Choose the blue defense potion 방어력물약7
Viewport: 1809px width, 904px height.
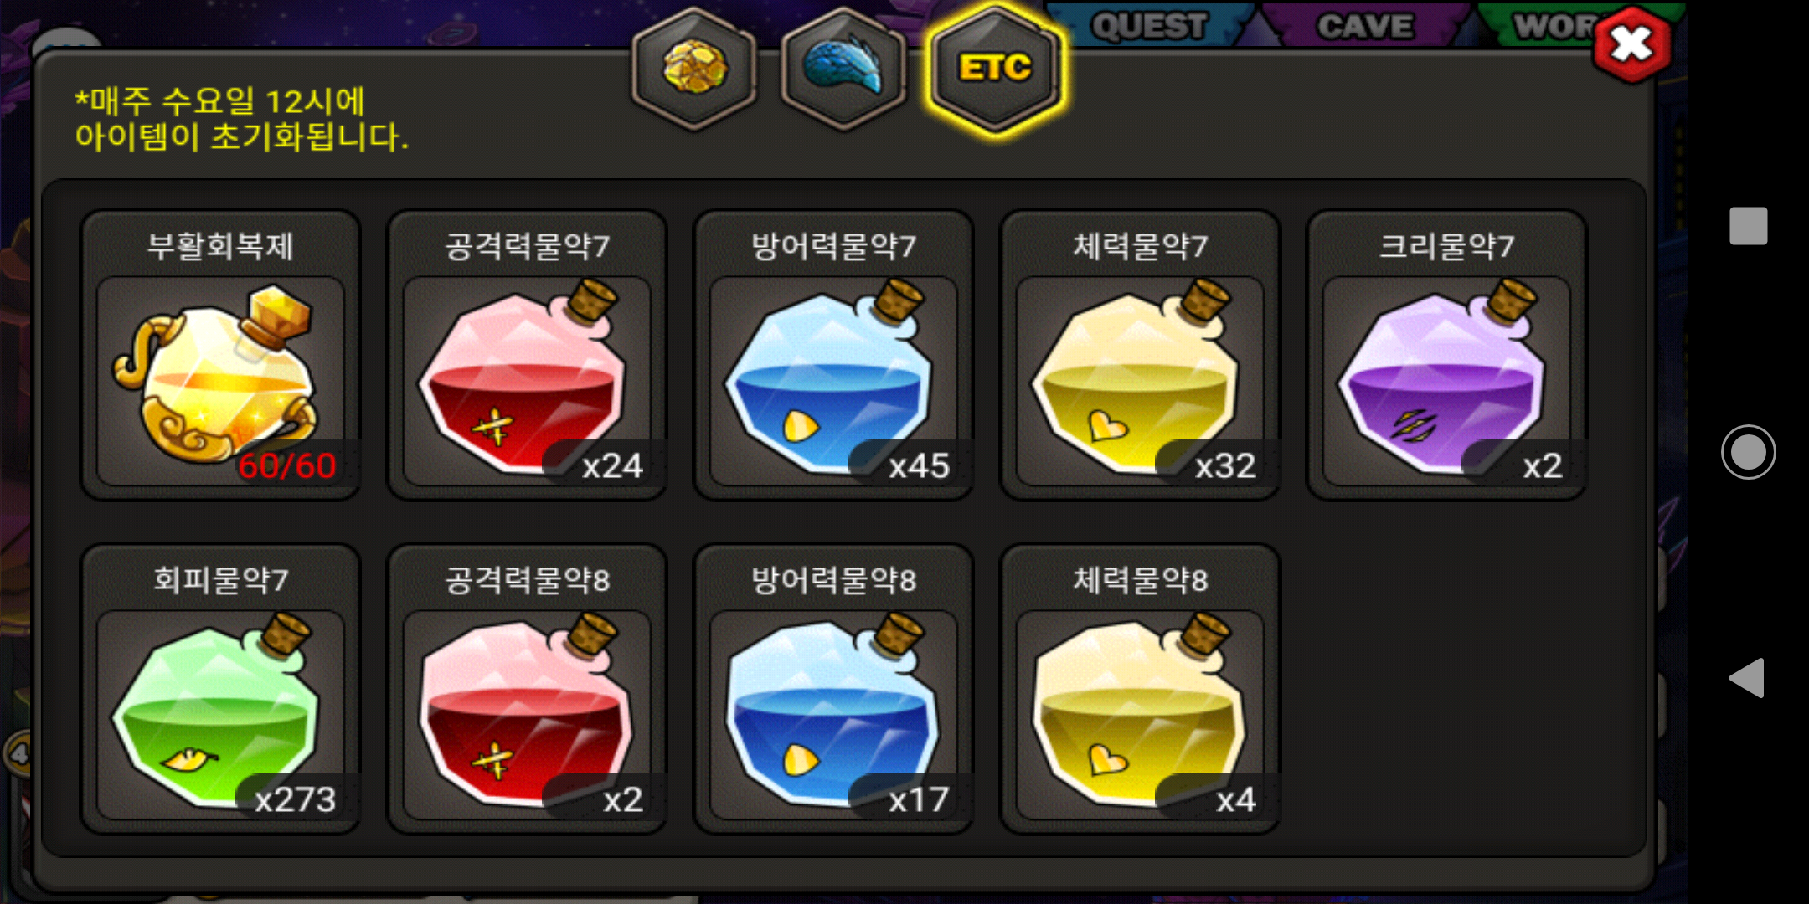[x=833, y=355]
